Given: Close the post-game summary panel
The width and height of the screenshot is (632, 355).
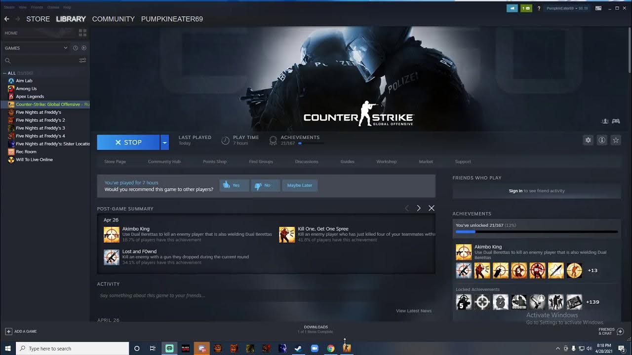Looking at the screenshot, I should click(x=432, y=208).
